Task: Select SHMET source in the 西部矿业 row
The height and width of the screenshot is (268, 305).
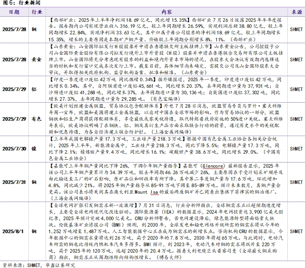Action: pos(296,30)
